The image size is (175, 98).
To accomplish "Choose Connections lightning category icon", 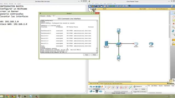I will click(x=102, y=87).
